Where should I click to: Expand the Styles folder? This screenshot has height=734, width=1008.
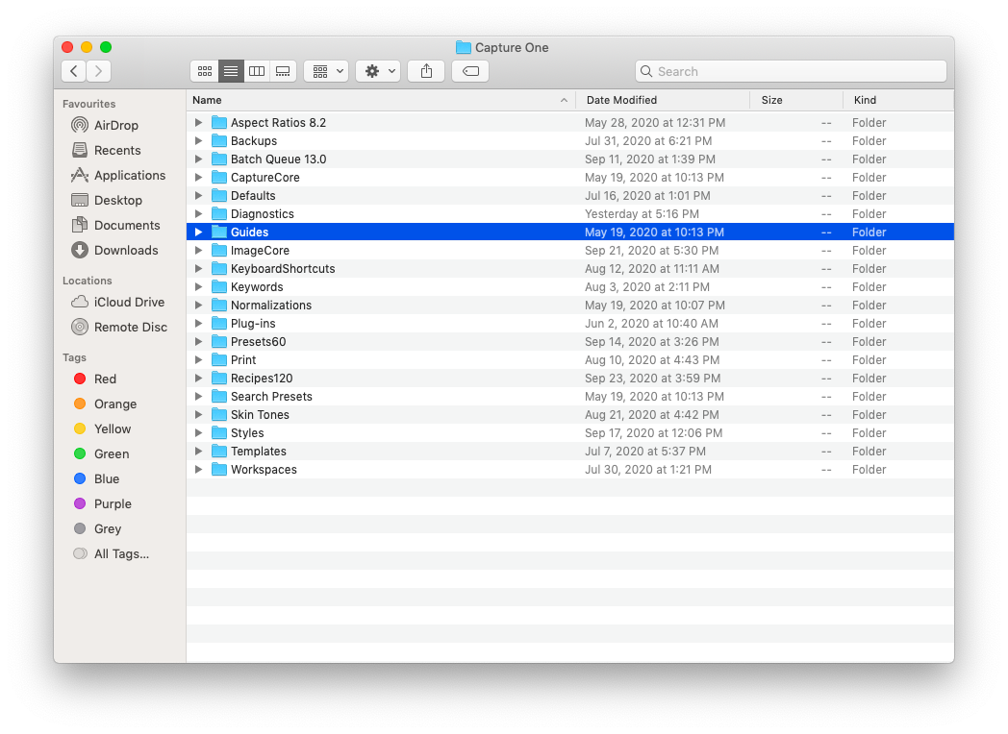[199, 433]
